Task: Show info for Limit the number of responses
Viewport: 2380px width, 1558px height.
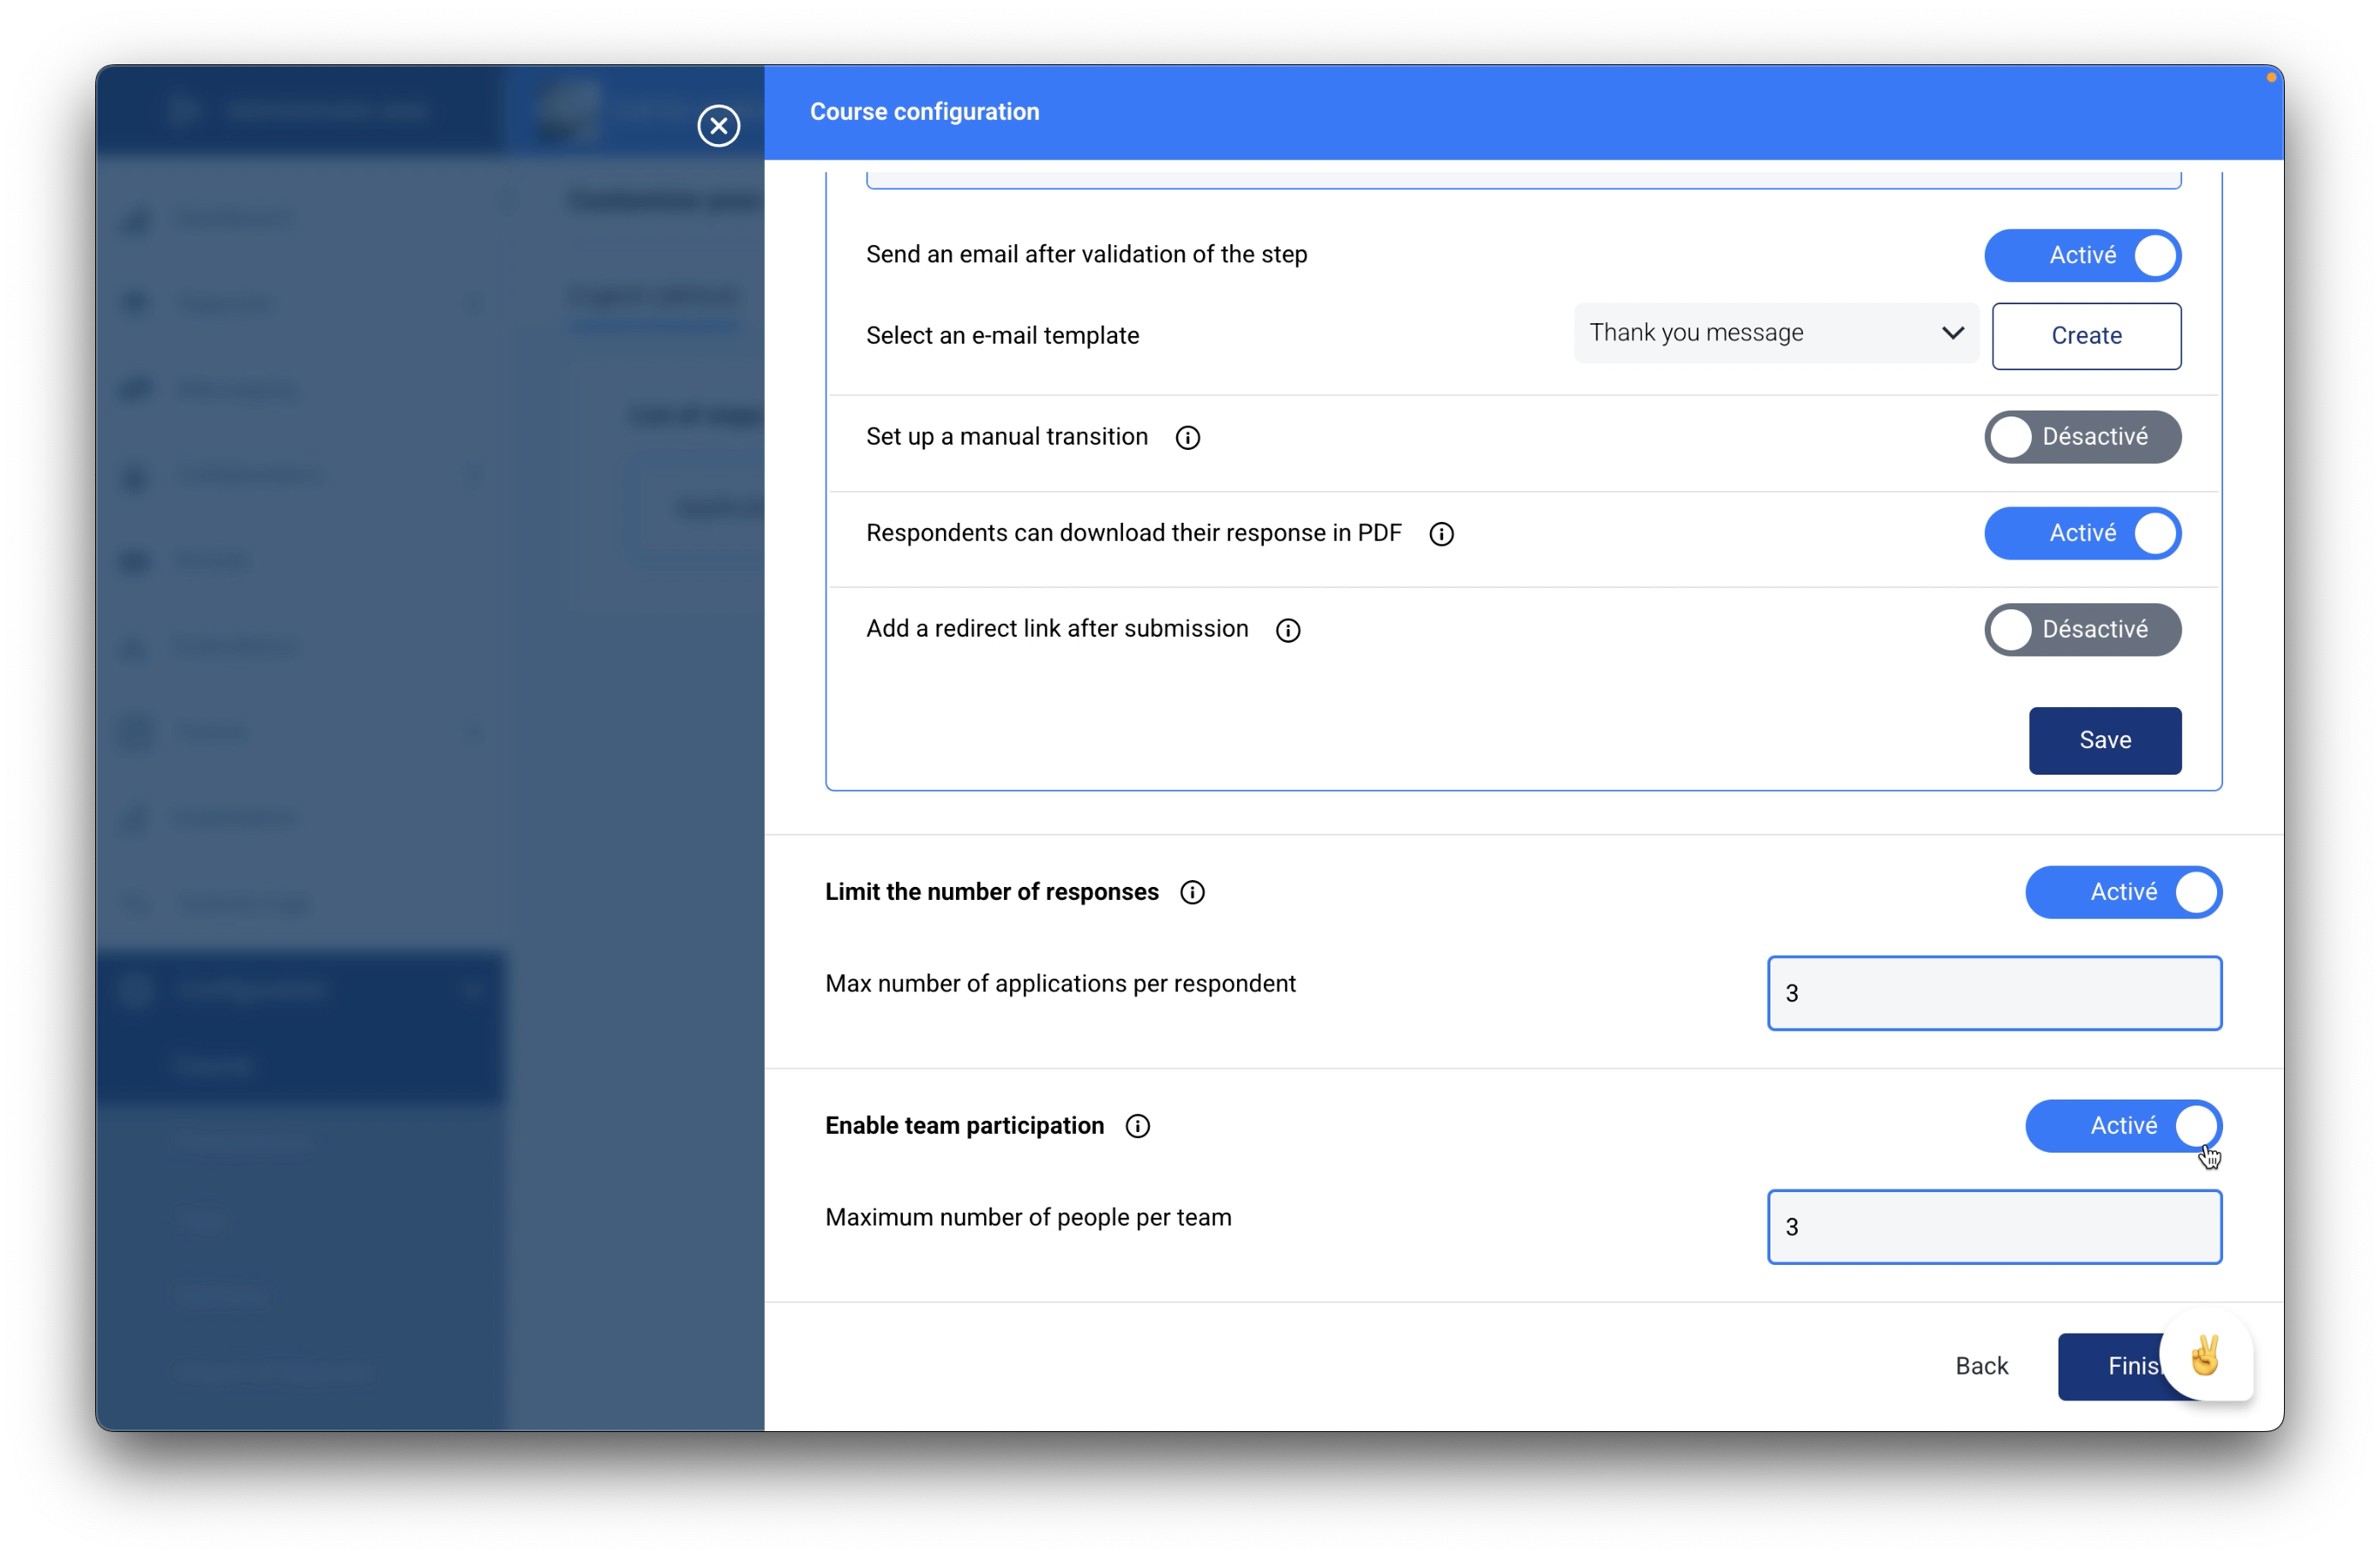Action: tap(1192, 892)
